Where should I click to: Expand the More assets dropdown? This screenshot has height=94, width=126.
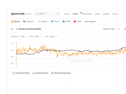92,22
